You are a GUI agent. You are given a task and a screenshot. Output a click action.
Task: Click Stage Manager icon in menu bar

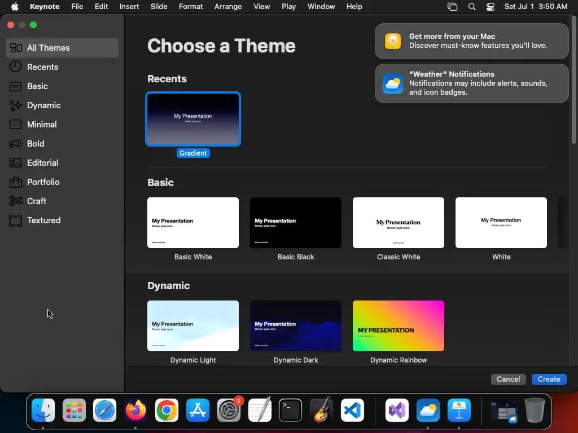pos(452,7)
